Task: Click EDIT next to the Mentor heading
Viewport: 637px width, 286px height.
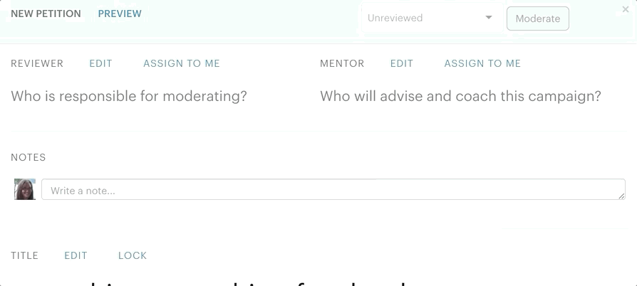Action: [x=402, y=63]
